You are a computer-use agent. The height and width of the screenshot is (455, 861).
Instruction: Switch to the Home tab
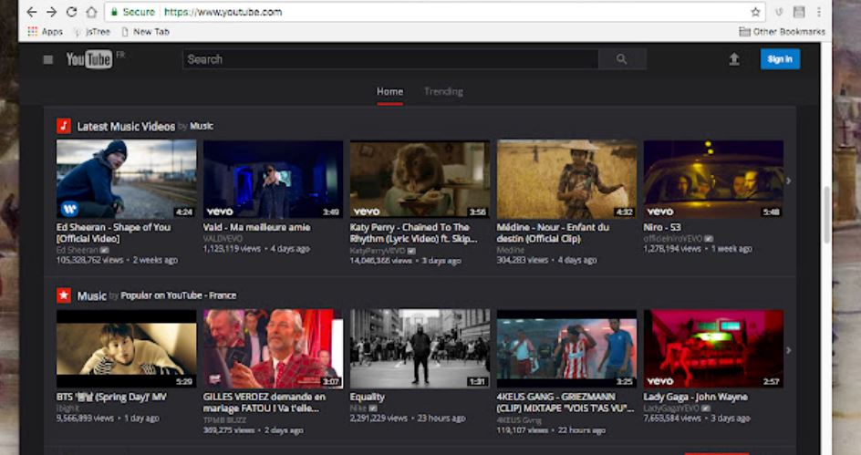tap(389, 92)
